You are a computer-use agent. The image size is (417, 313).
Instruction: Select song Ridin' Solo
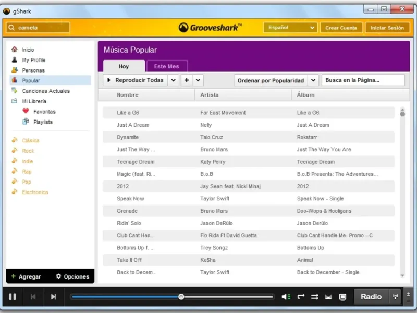coord(129,223)
